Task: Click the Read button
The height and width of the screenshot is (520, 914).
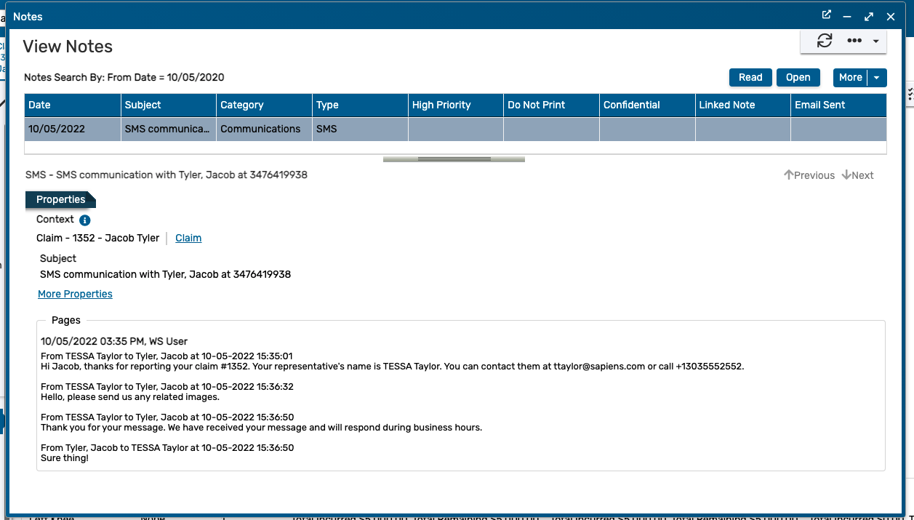Action: pyautogui.click(x=750, y=77)
